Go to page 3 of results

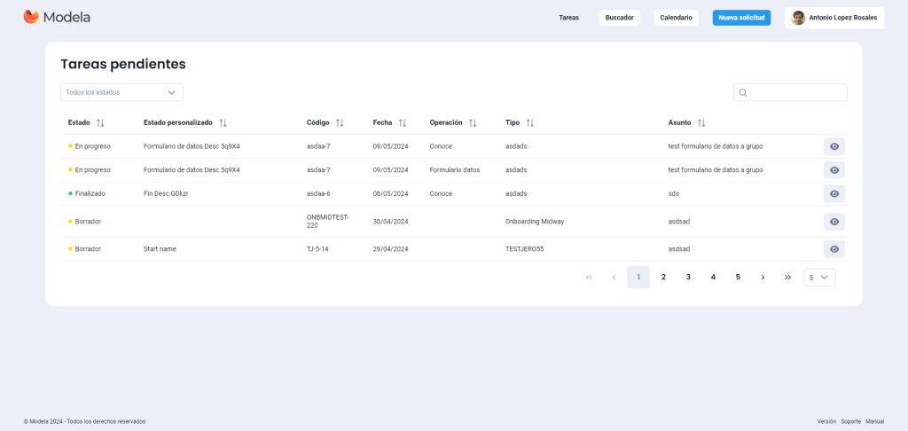pyautogui.click(x=688, y=278)
